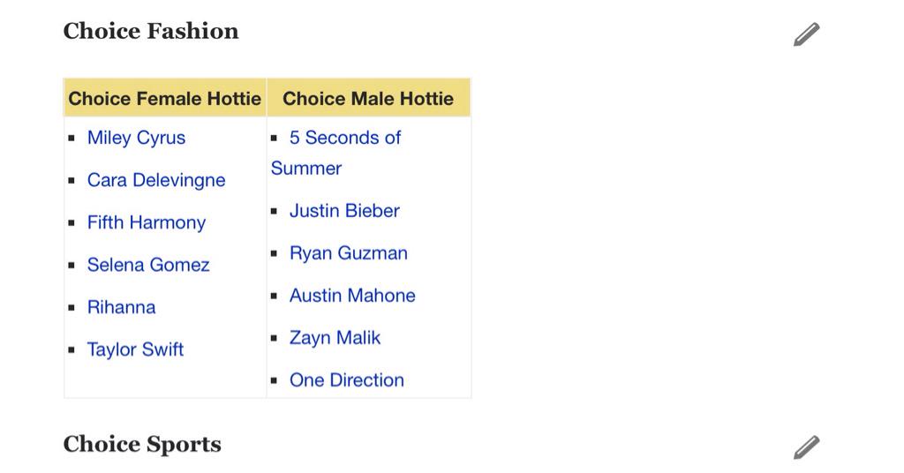Open the Ryan Guzman link
The height and width of the screenshot is (473, 904).
point(348,253)
